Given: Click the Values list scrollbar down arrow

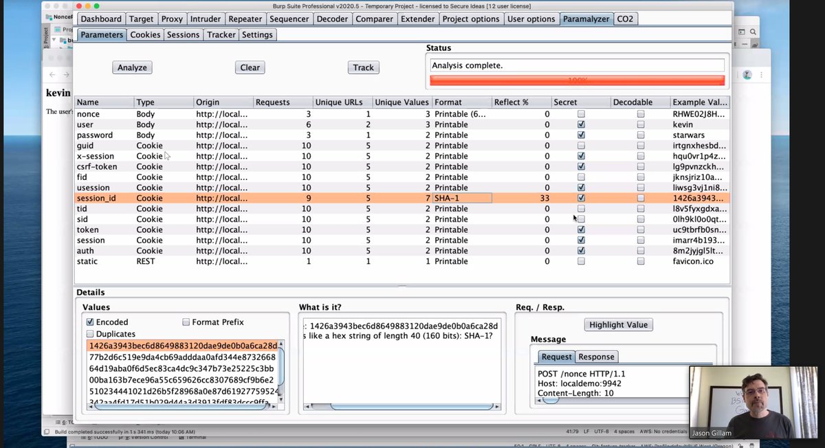Looking at the screenshot, I should pyautogui.click(x=281, y=399).
